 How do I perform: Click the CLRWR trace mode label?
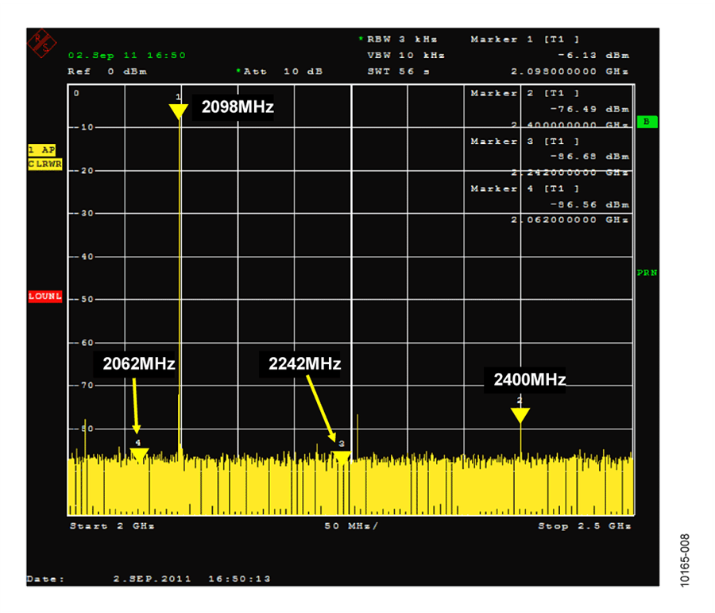(44, 164)
